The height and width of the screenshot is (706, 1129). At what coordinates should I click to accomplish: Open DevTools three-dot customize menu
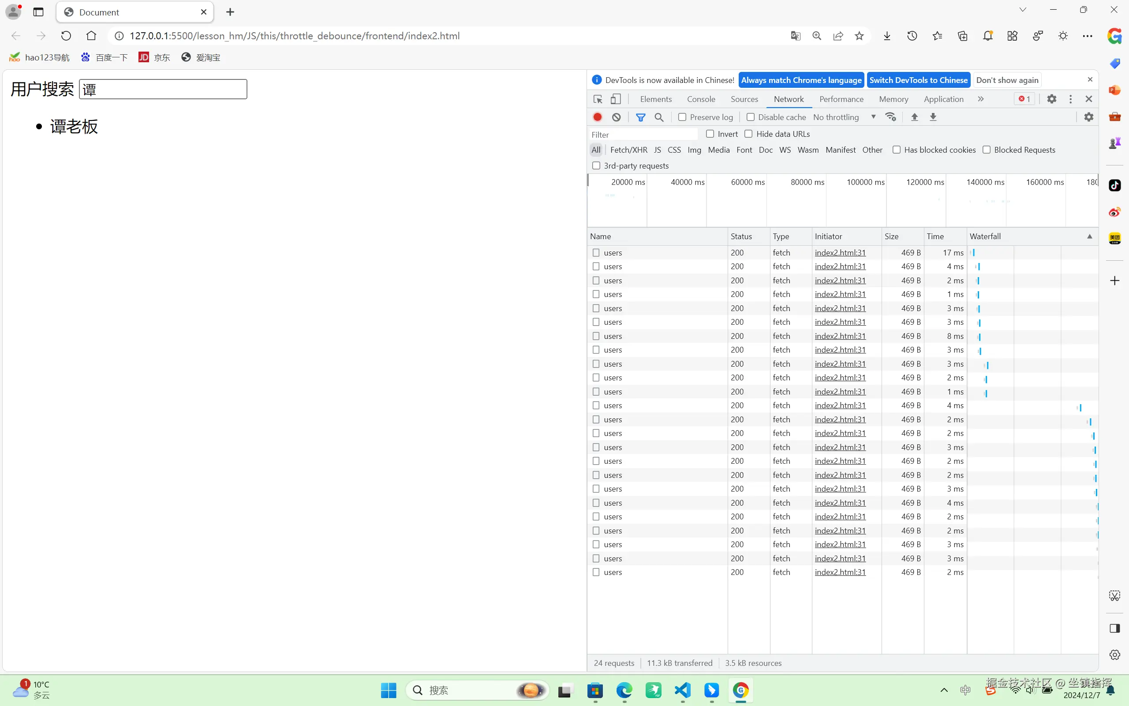coord(1071,99)
